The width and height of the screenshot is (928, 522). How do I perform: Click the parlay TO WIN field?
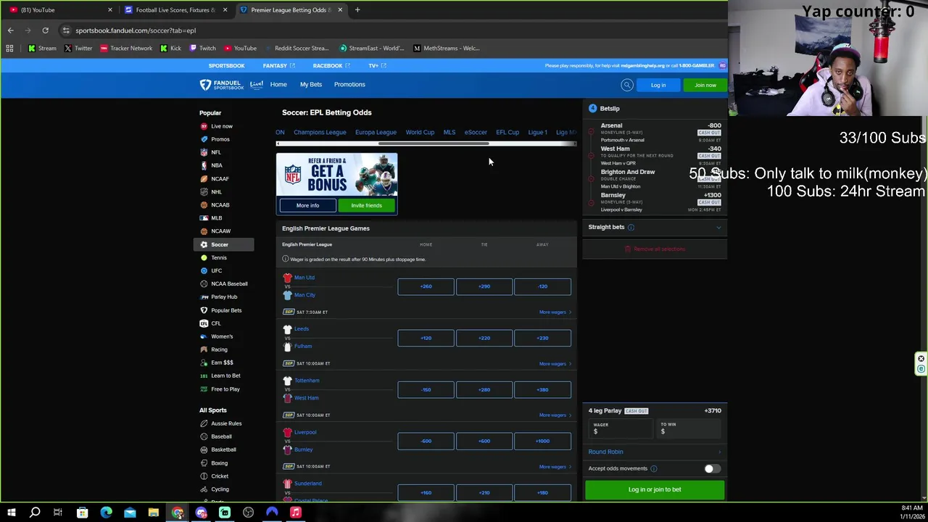tap(688, 429)
